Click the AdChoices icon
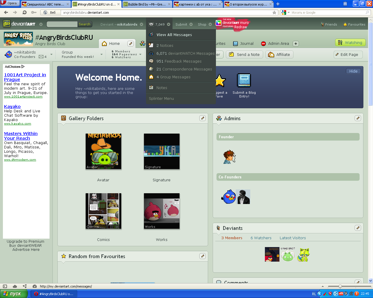Screen dimensions: 373x298 (23, 67)
